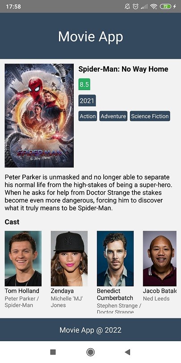
Task: Tap the Spider-Man: No Way Home title
Action: coord(123,69)
